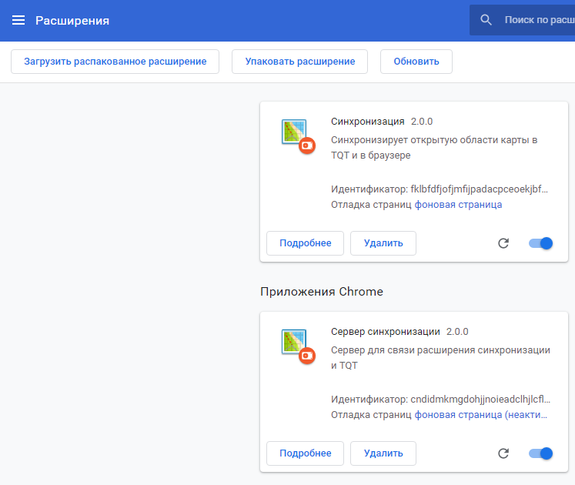
Task: Remove Синхронизация with the Удалить button
Action: coord(383,243)
